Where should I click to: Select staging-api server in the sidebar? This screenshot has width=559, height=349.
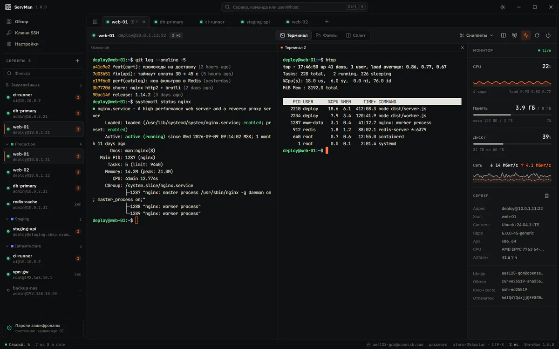coord(43,231)
